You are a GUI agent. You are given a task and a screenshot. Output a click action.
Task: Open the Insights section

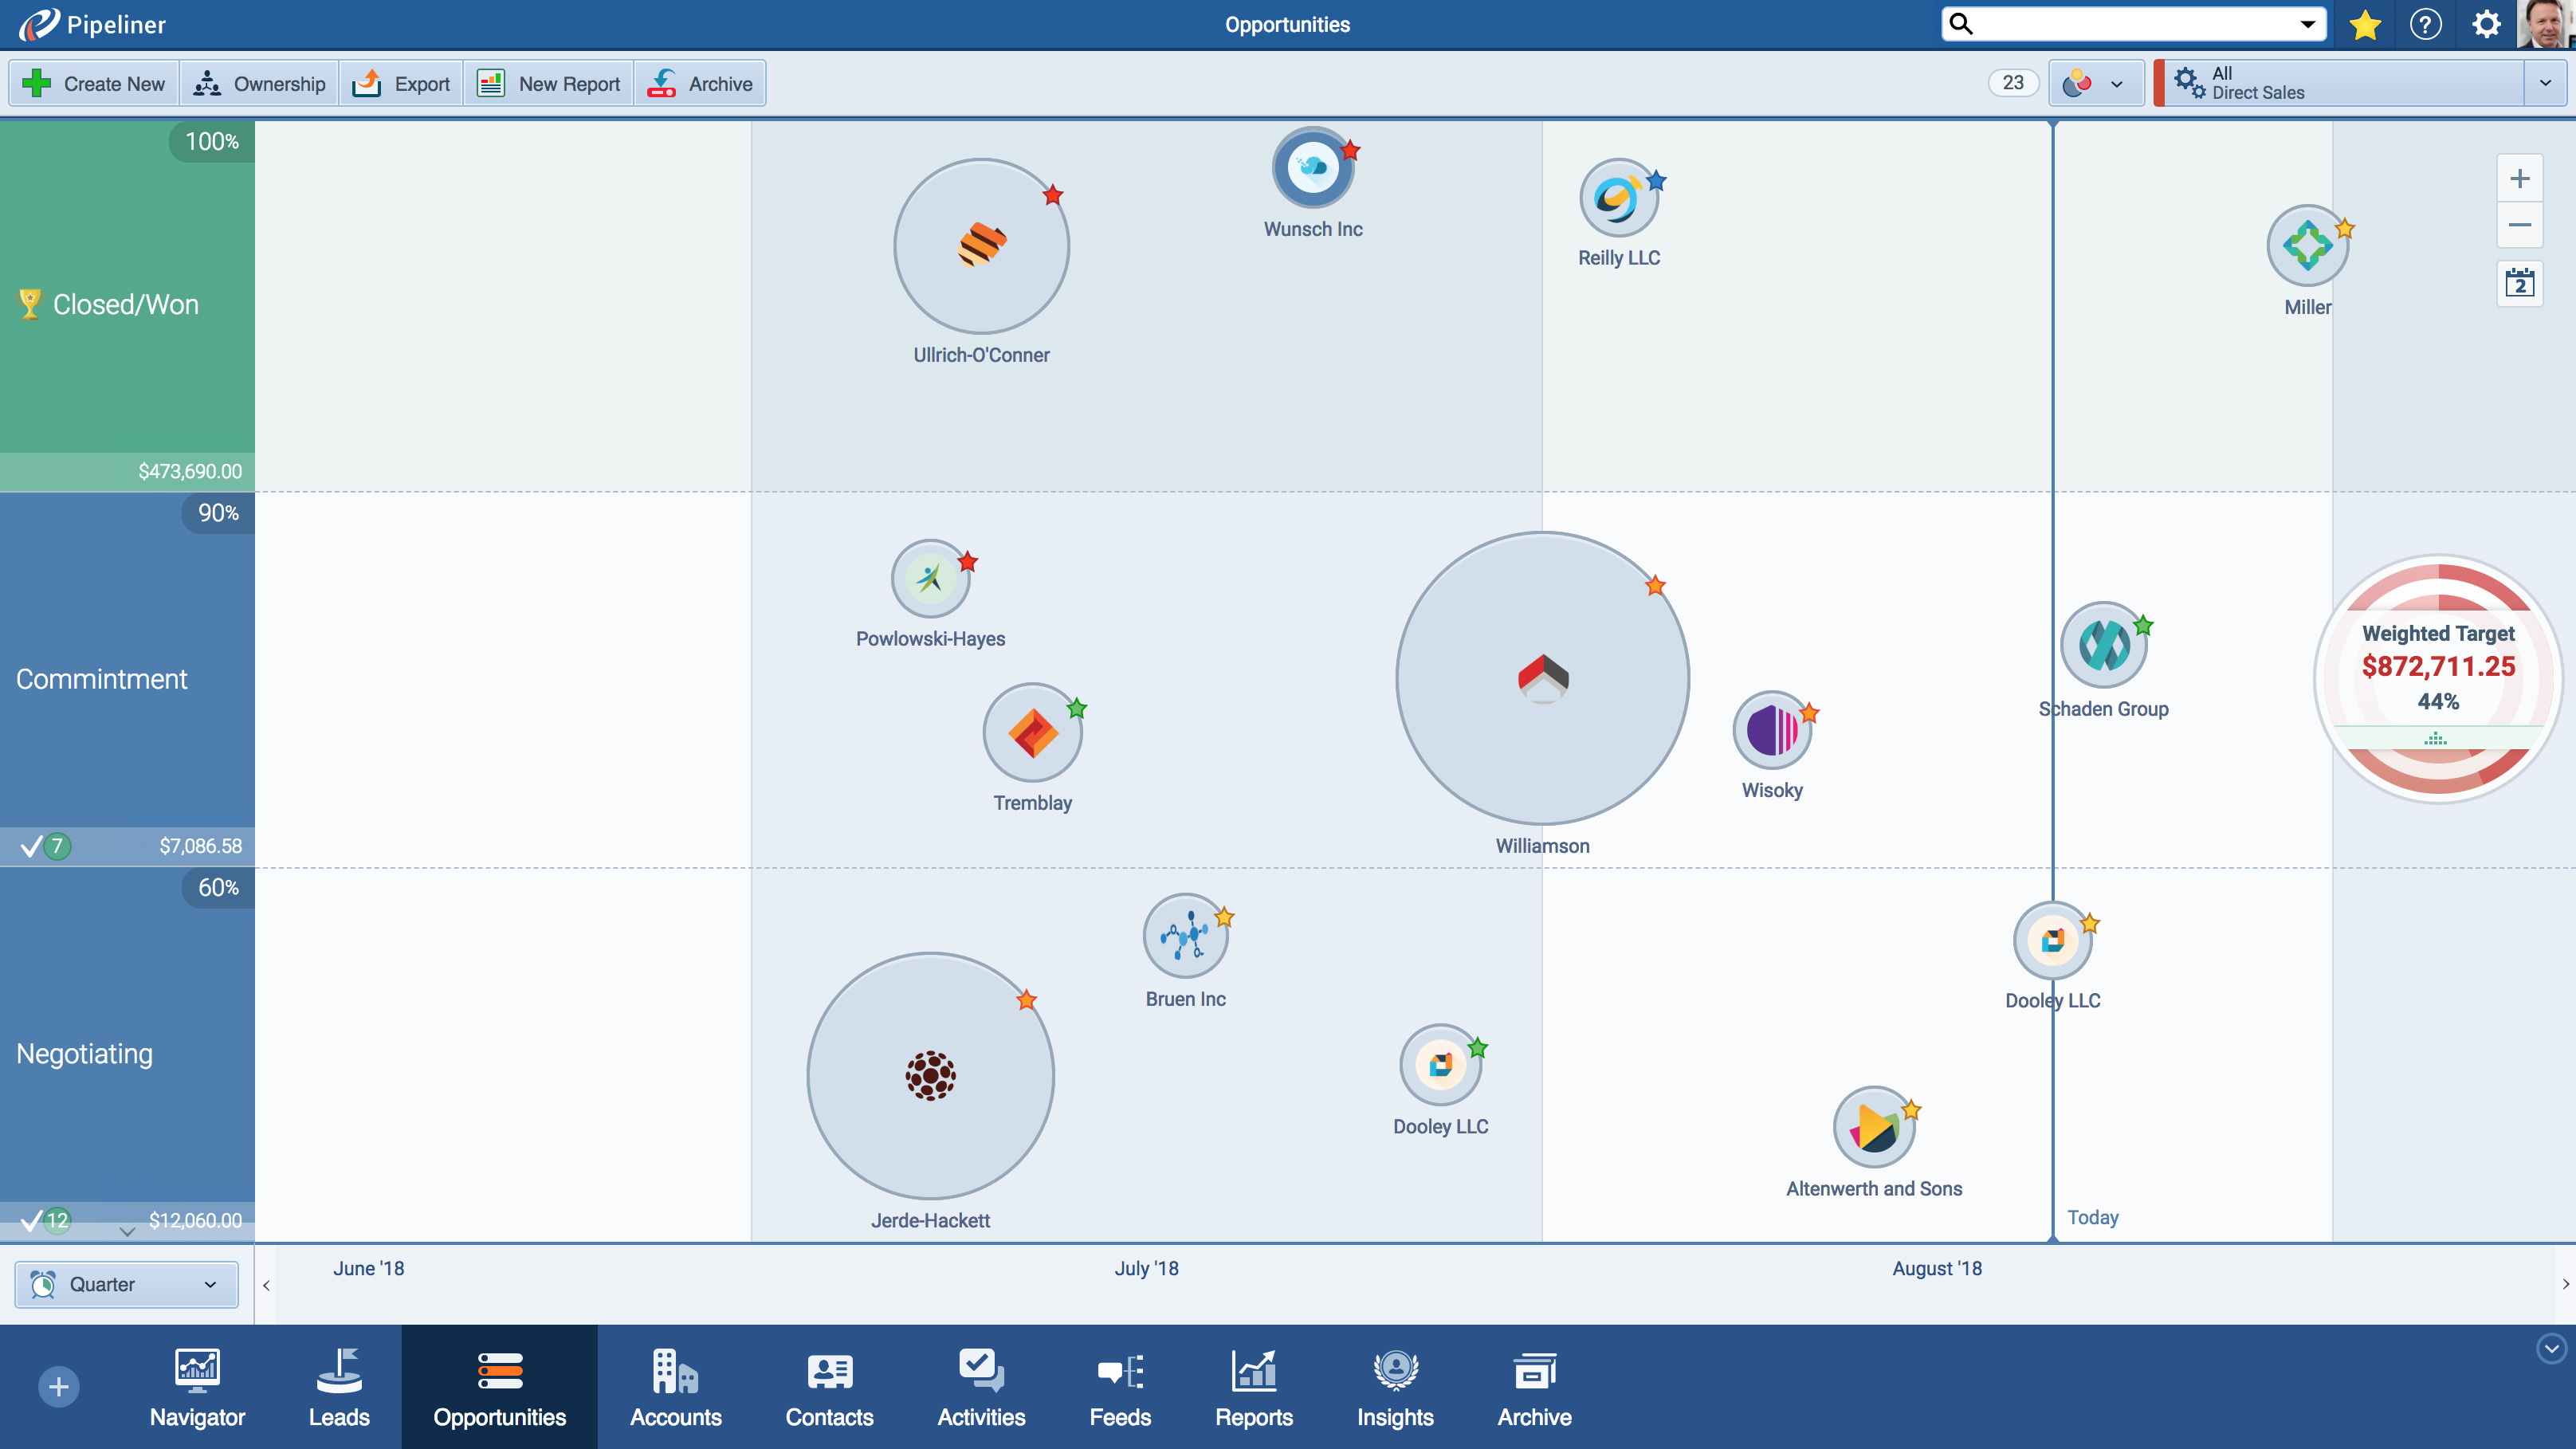pos(1395,1387)
